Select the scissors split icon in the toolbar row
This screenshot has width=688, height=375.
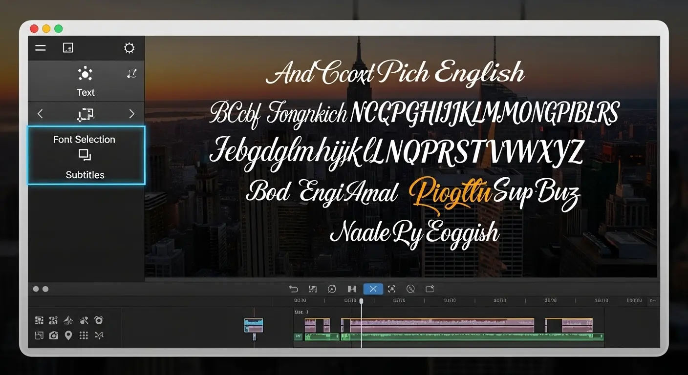pyautogui.click(x=99, y=336)
